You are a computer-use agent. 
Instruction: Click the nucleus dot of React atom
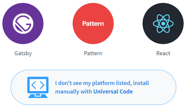(x=163, y=24)
